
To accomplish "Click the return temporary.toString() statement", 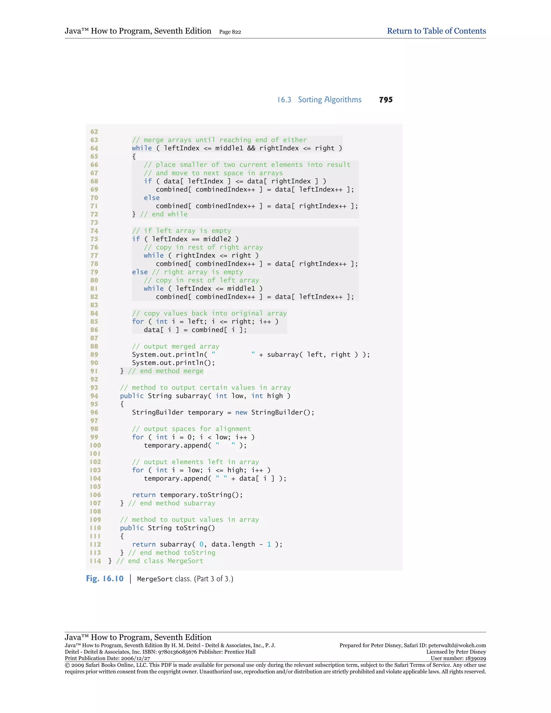I will pyautogui.click(x=187, y=495).
